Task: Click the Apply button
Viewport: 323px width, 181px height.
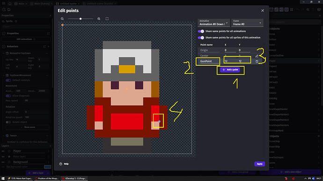Action: (259, 164)
